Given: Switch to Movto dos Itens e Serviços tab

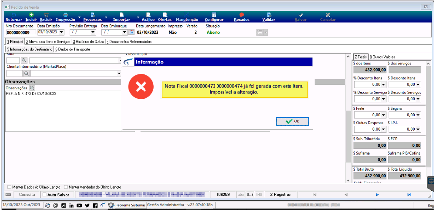Looking at the screenshot, I should [48, 42].
